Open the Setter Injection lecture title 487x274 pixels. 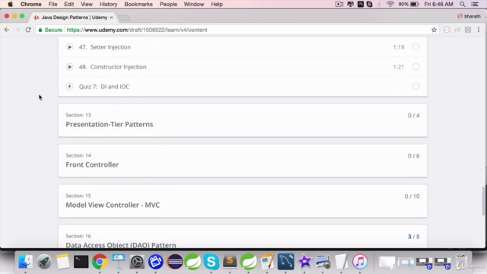[110, 47]
